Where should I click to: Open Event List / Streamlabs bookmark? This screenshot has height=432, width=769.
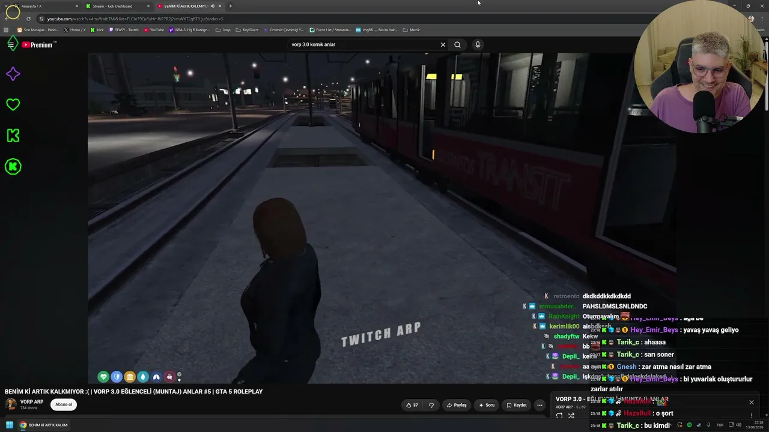330,30
